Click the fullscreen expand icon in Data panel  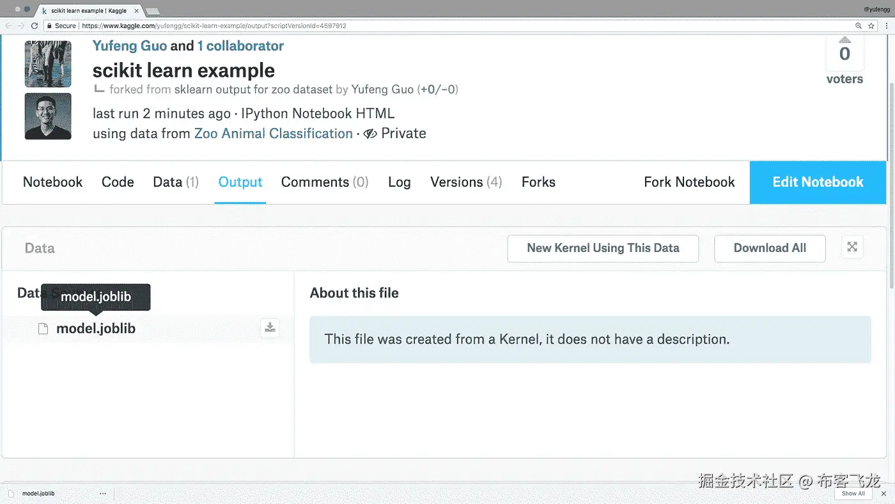pos(852,248)
